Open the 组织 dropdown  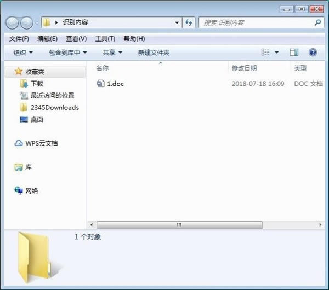click(23, 53)
